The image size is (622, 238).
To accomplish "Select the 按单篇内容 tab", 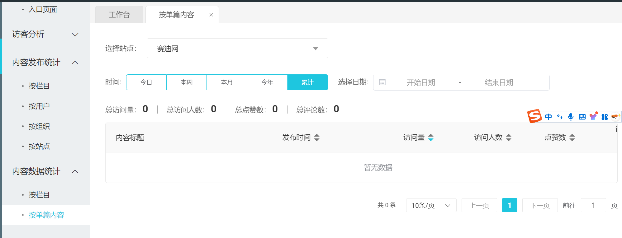I will coord(182,15).
